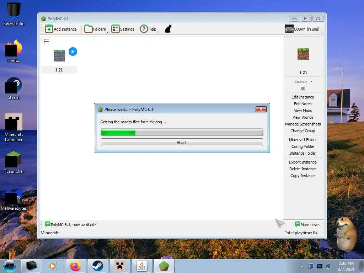364x273 pixels.
Task: Click the Minecraft creeper taskbar icon
Action: tap(119, 266)
